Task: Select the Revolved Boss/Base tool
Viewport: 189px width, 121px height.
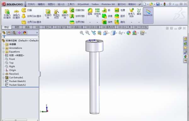Action: click(x=16, y=14)
